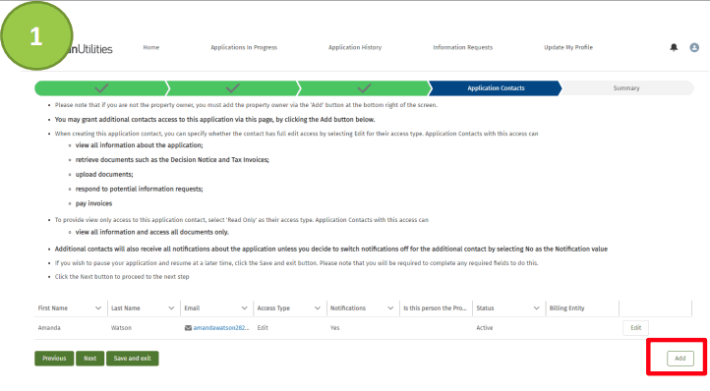Click the 'Active' status cell
Screen dimensions: 710x391
click(x=485, y=328)
